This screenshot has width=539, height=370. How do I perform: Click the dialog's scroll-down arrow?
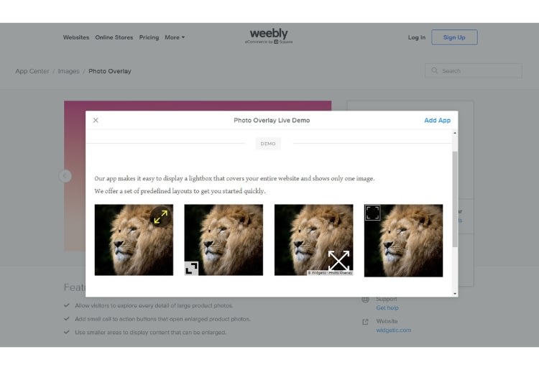point(455,294)
